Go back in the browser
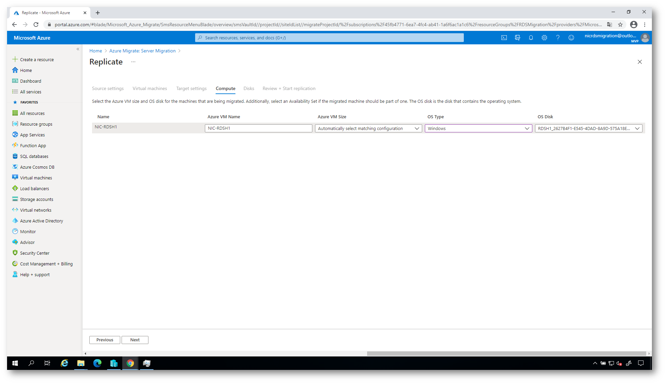Image resolution: width=666 pixels, height=384 pixels. point(14,25)
